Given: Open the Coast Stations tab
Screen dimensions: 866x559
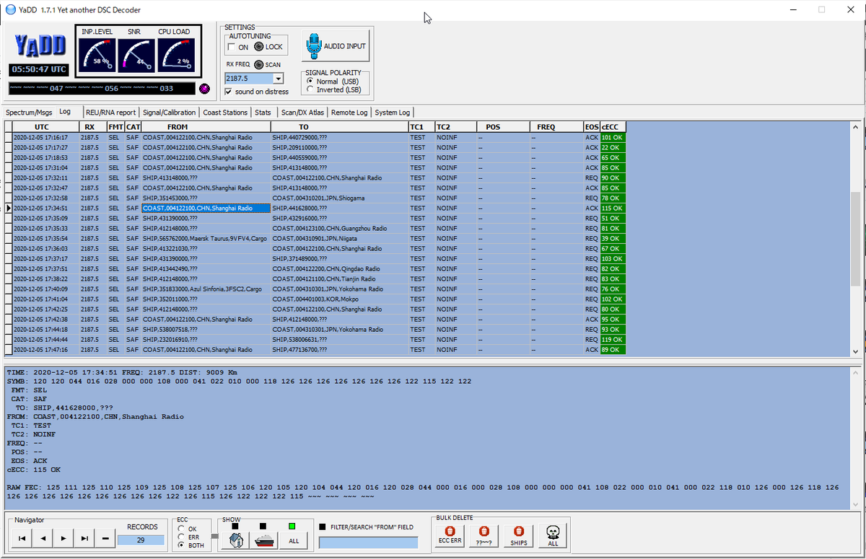Looking at the screenshot, I should [x=225, y=113].
